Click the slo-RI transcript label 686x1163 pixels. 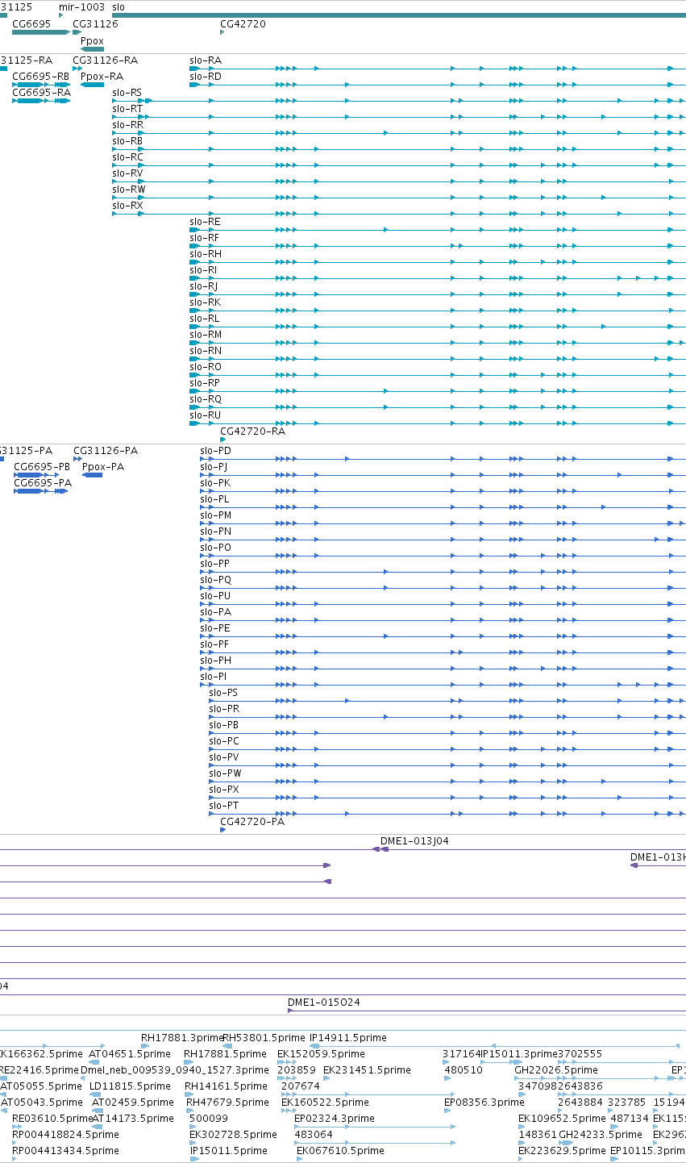pyautogui.click(x=203, y=270)
